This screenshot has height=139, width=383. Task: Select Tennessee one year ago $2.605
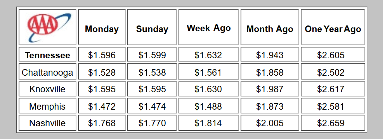tap(331, 55)
